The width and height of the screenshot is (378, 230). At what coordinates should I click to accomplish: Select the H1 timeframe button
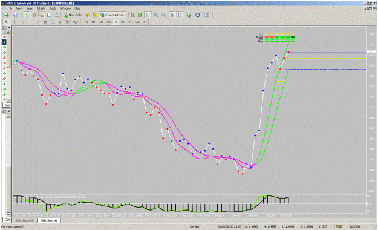tap(116, 22)
